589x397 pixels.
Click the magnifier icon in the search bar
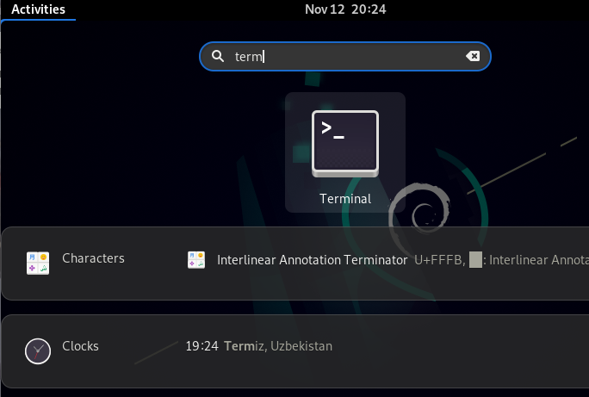click(218, 57)
